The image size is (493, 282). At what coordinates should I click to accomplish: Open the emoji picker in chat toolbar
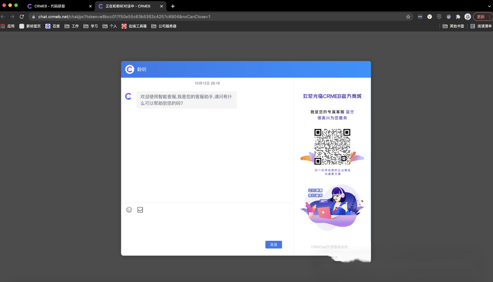point(129,210)
